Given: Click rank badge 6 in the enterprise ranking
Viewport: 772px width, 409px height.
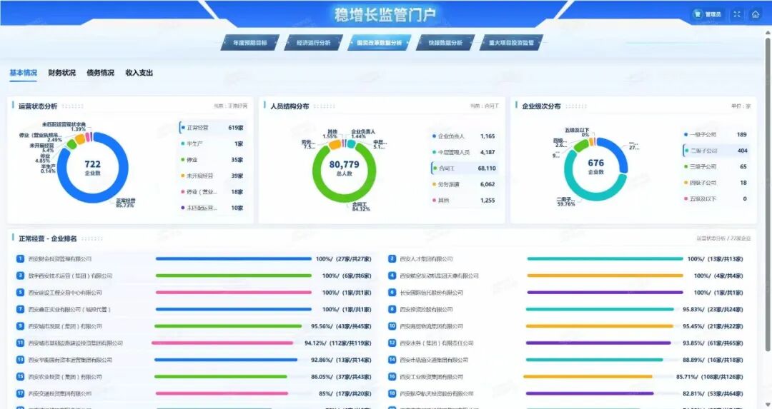Looking at the screenshot, I should [x=392, y=293].
